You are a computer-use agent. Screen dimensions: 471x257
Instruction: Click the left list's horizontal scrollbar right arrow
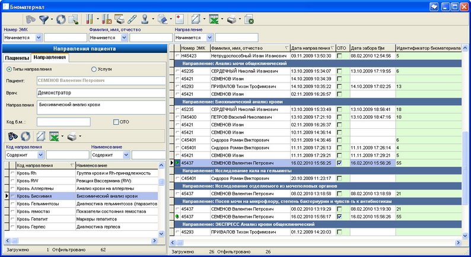[154, 240]
